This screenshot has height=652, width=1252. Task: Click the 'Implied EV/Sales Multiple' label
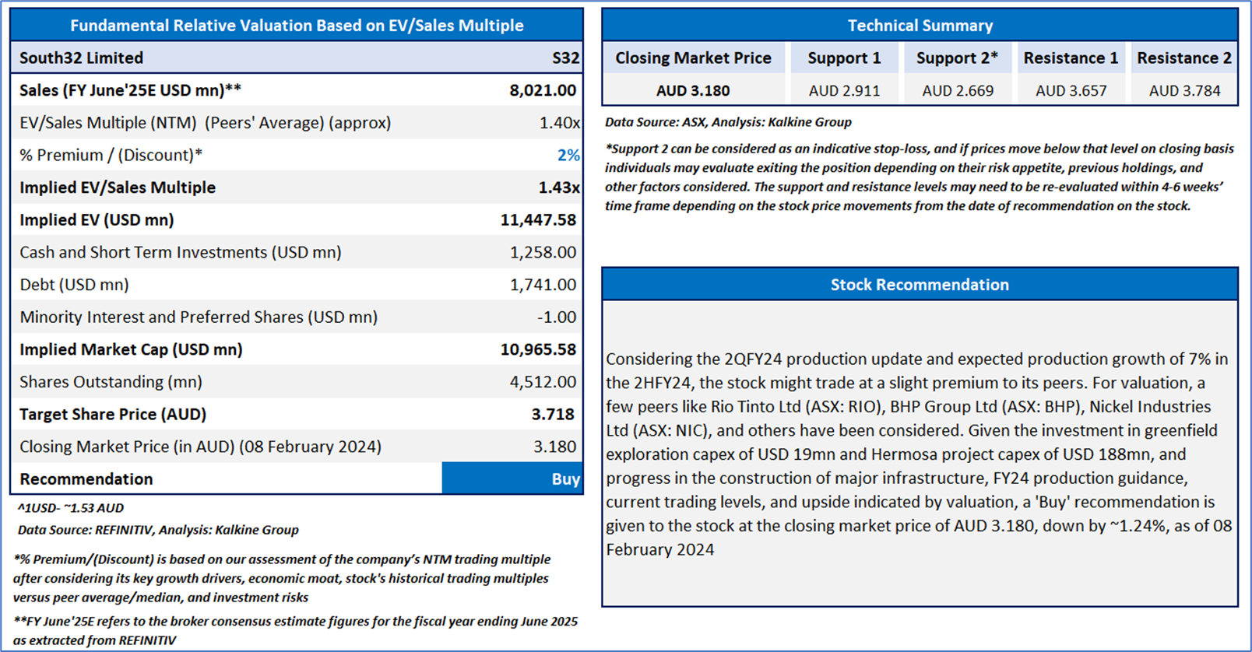(x=118, y=188)
